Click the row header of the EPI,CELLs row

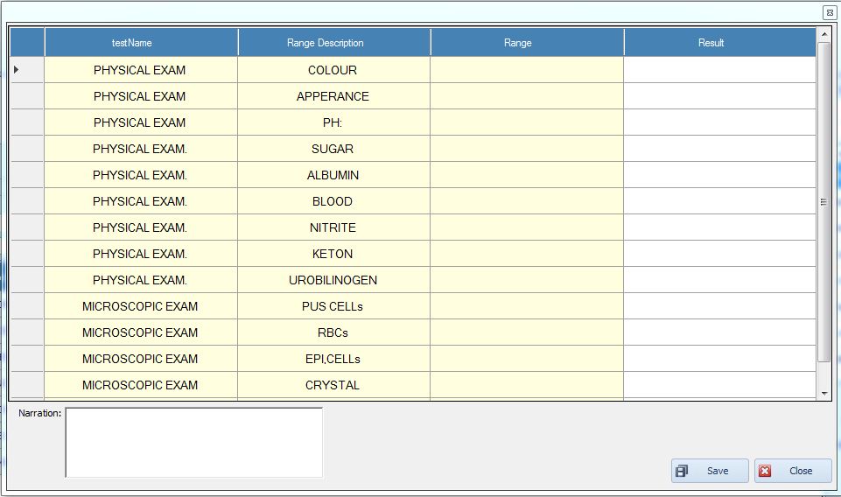coord(27,359)
